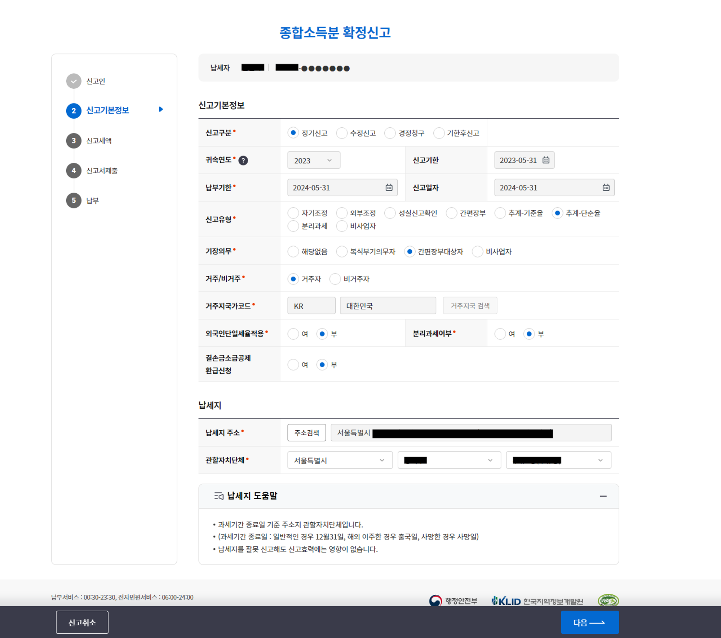Choose 자기조정 as 신고유형
Viewport: 721px width, 638px height.
click(293, 213)
